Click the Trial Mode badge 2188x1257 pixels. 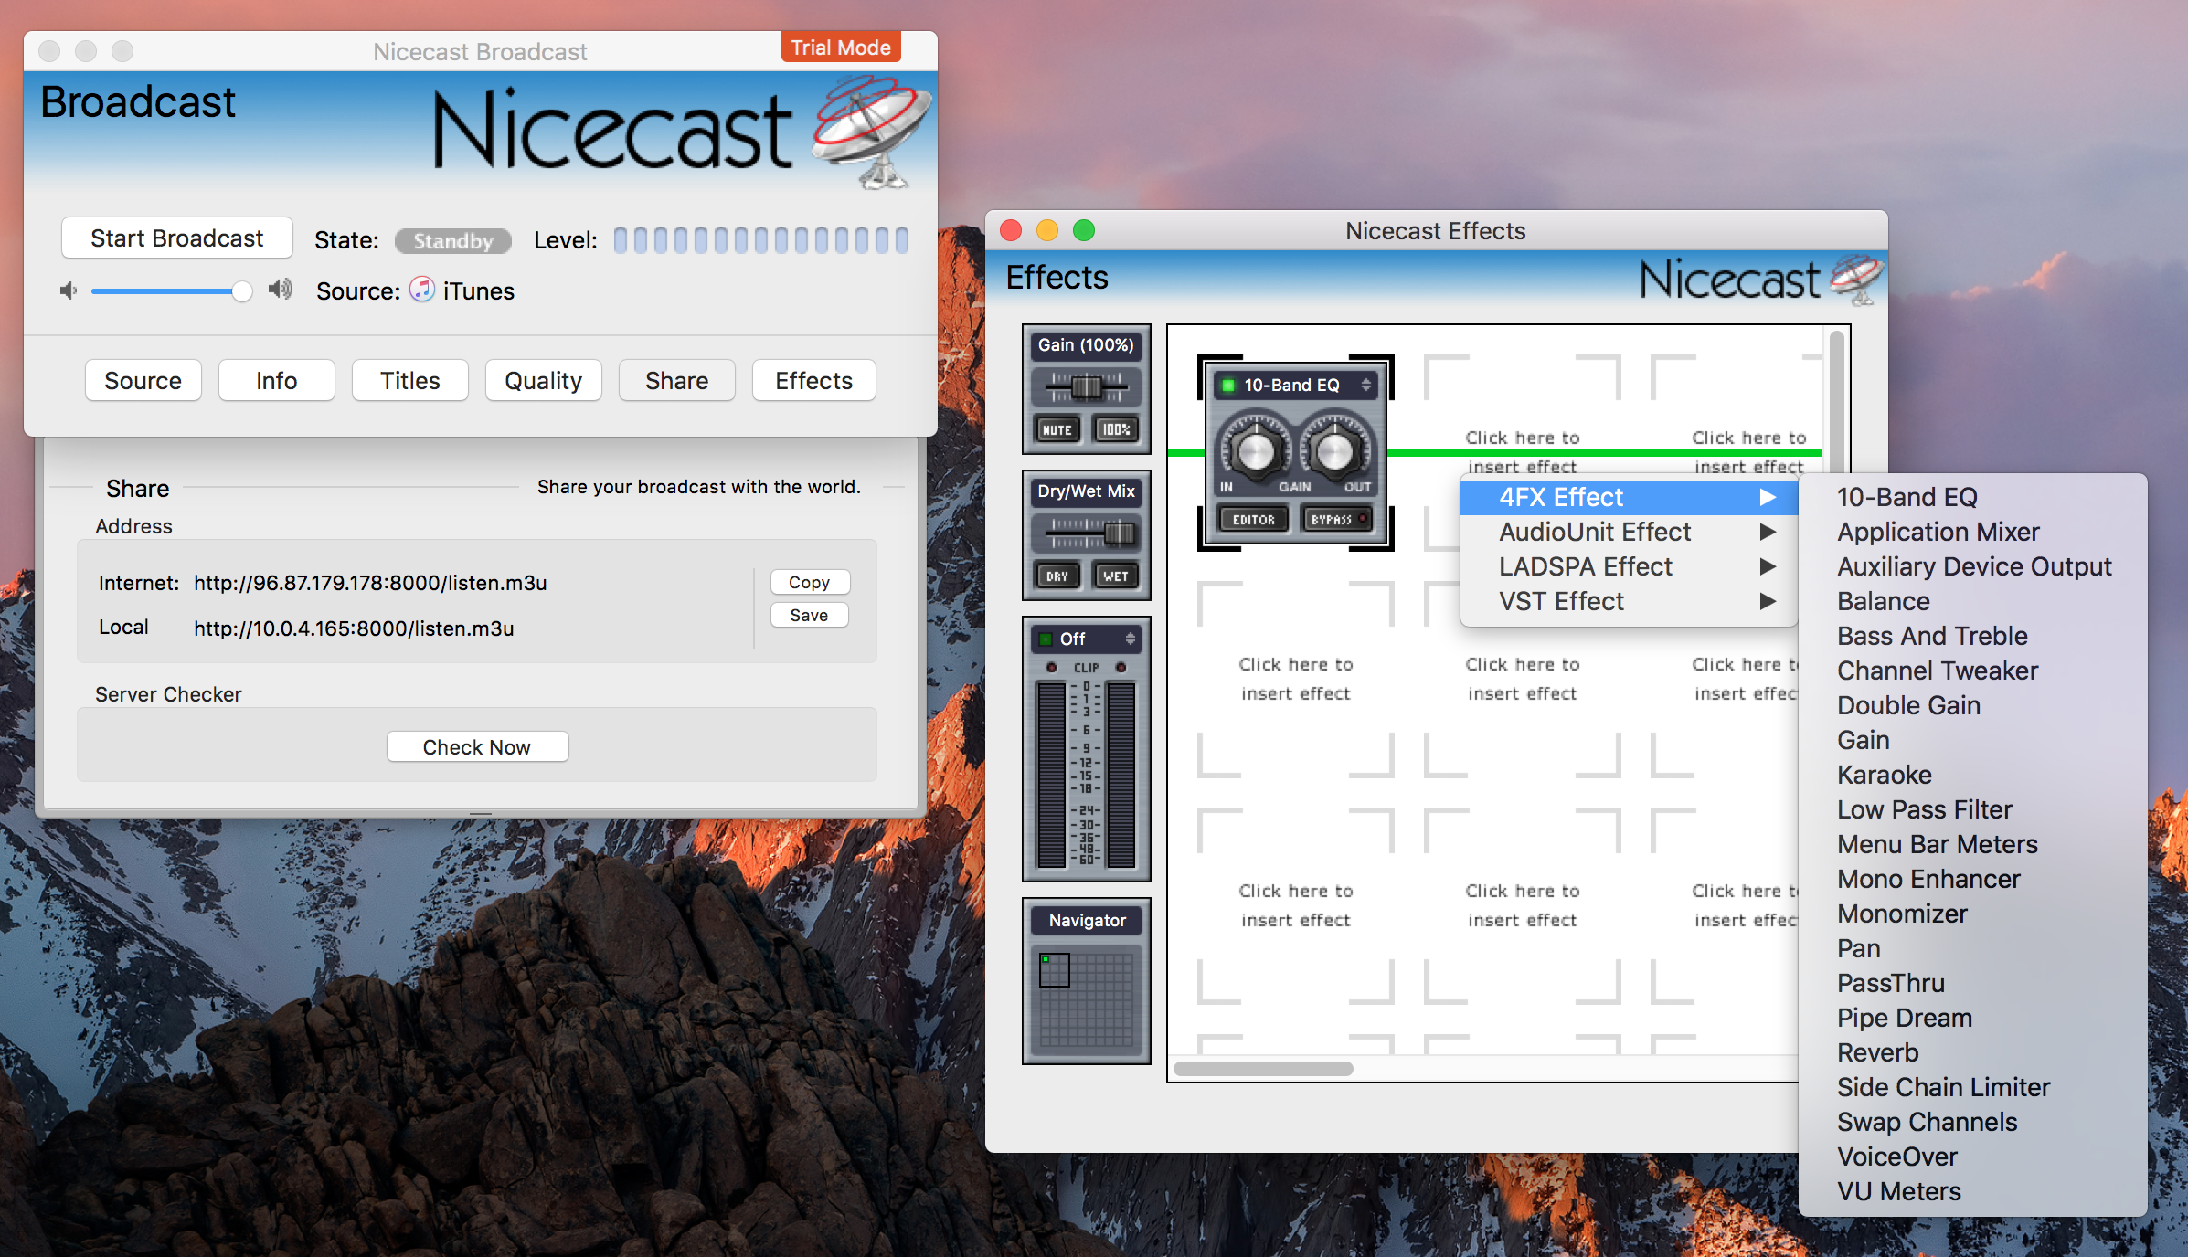click(x=841, y=48)
